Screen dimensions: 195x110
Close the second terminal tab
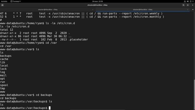[x=188, y=9]
